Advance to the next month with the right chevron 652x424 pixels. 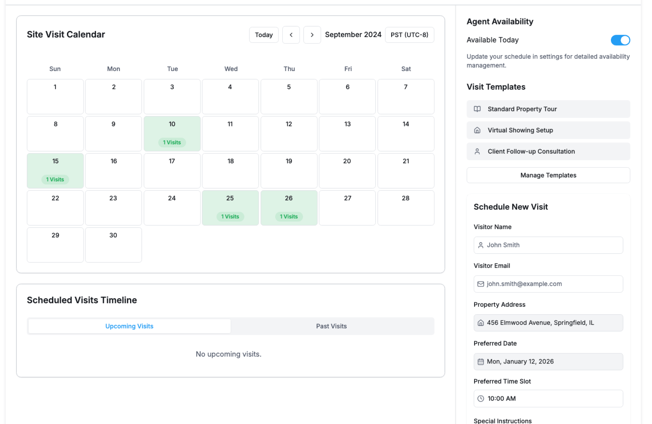pos(312,35)
